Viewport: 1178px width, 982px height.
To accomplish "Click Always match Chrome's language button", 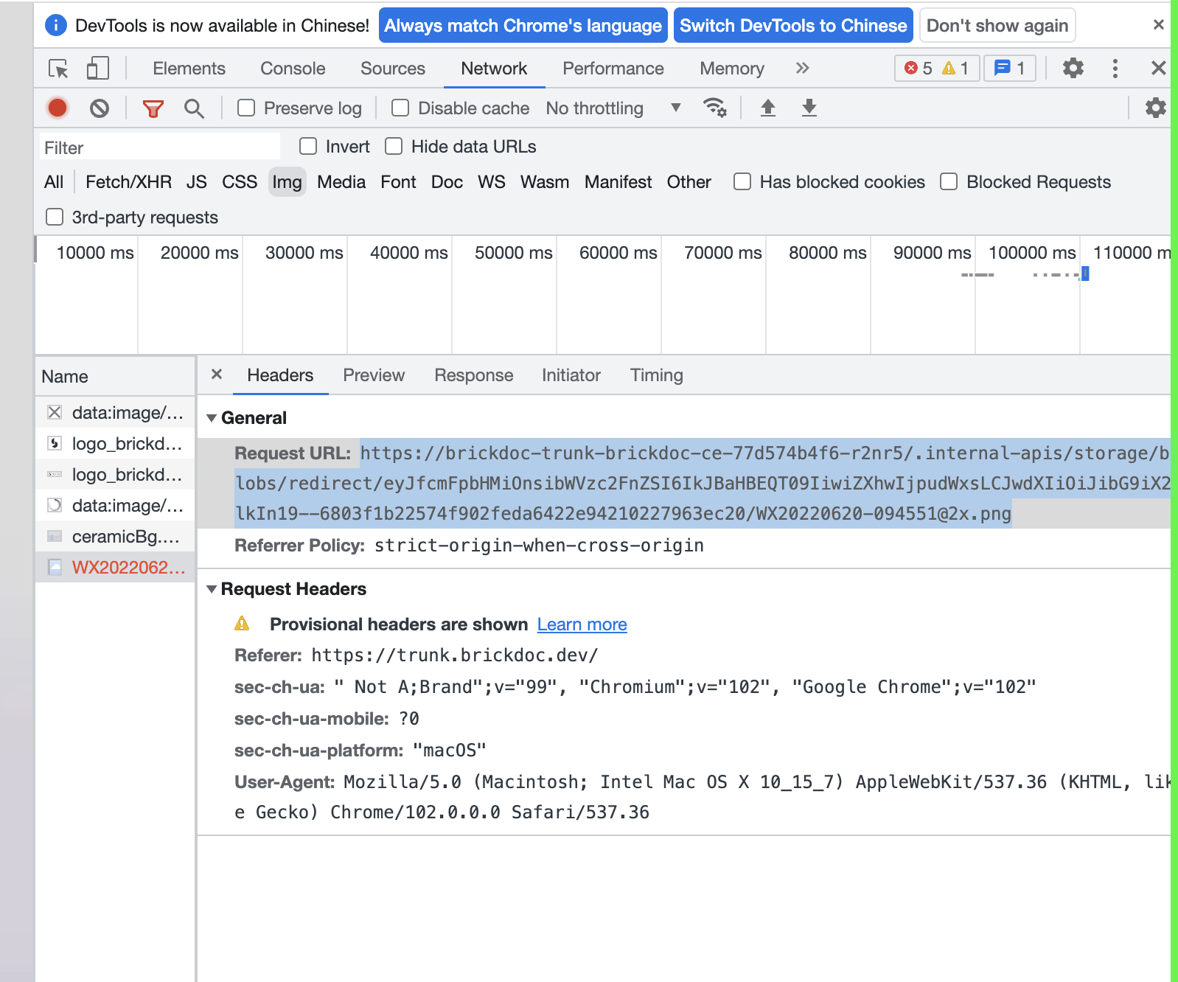I will coord(523,26).
